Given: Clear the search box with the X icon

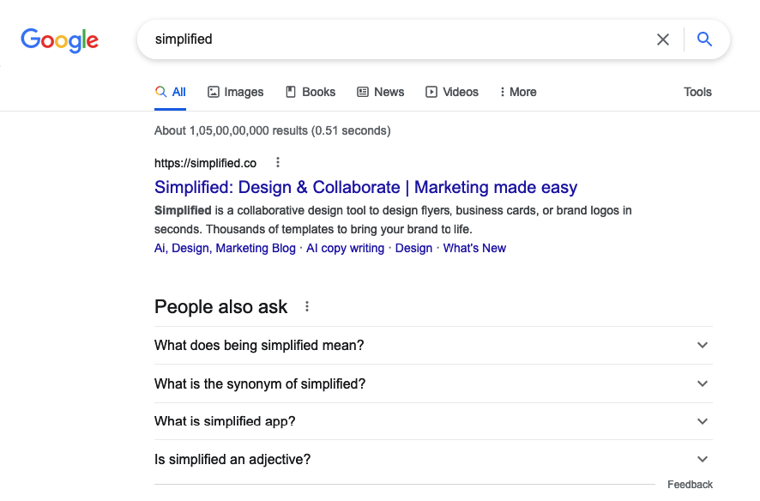Looking at the screenshot, I should [662, 39].
